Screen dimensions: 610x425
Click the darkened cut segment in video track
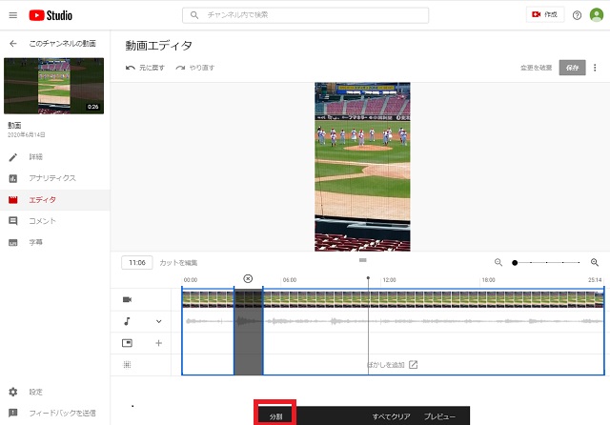(x=248, y=299)
